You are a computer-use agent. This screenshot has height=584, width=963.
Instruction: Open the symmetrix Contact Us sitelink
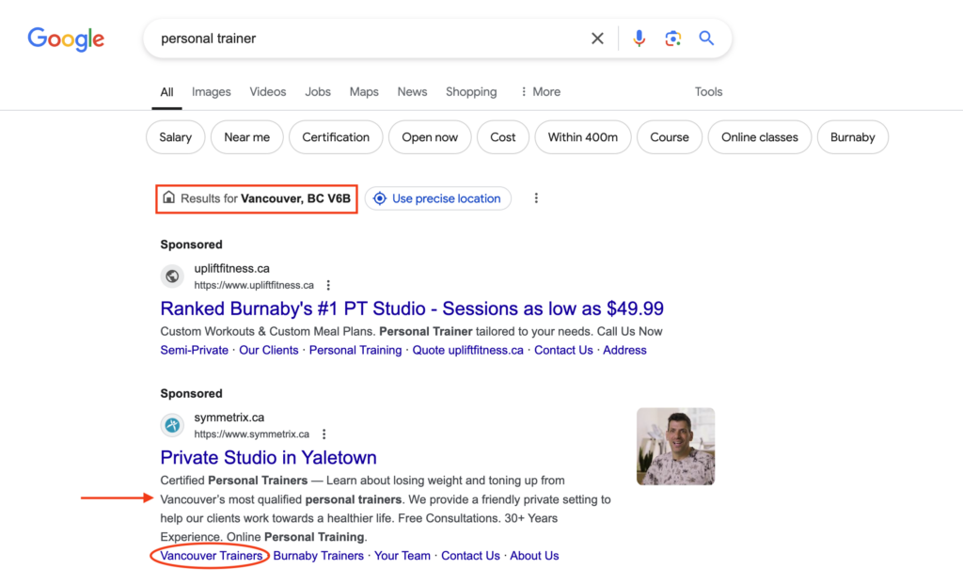point(470,556)
